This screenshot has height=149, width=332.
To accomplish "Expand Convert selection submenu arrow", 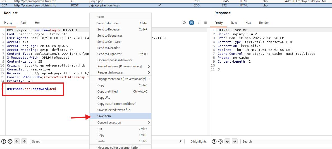I will [149, 122].
